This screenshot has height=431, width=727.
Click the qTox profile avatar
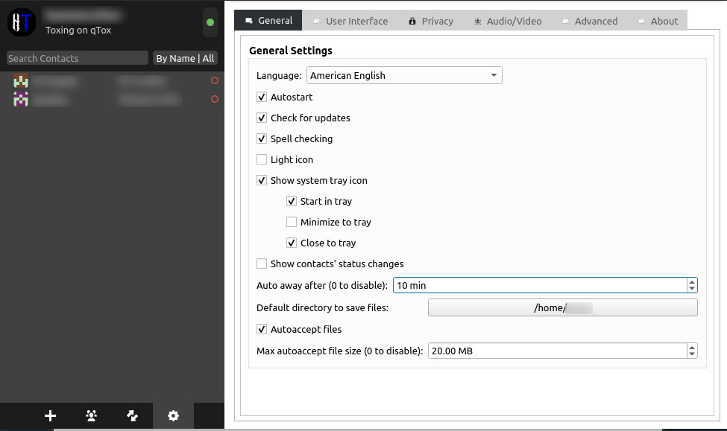[x=22, y=22]
